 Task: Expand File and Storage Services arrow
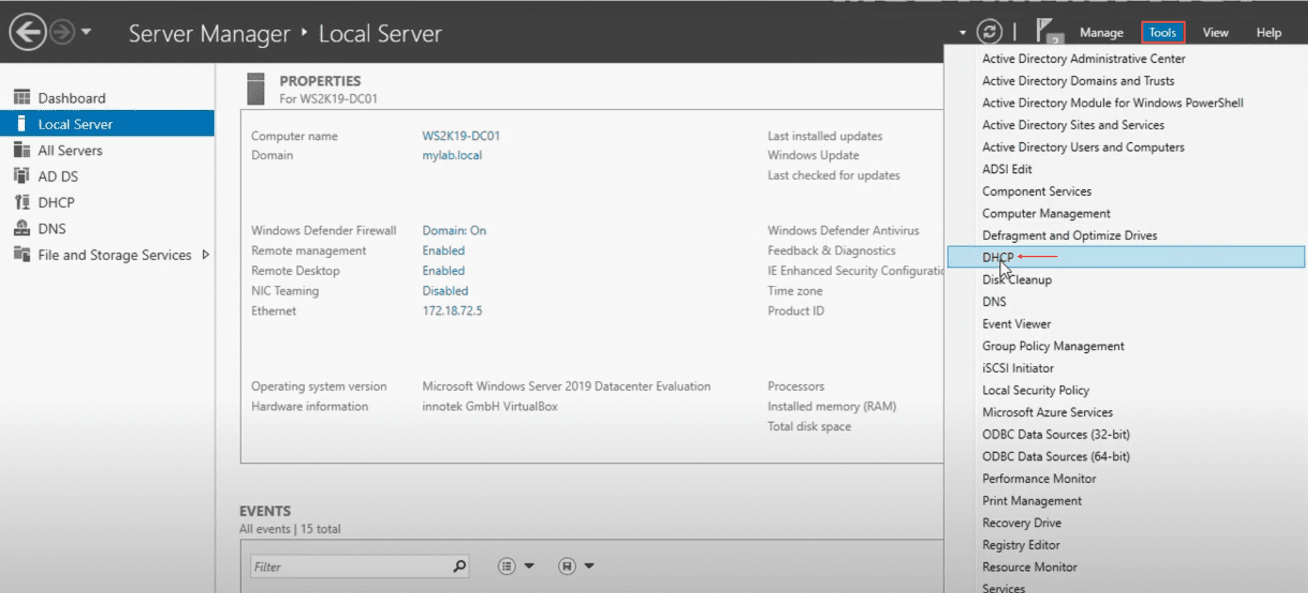click(206, 254)
